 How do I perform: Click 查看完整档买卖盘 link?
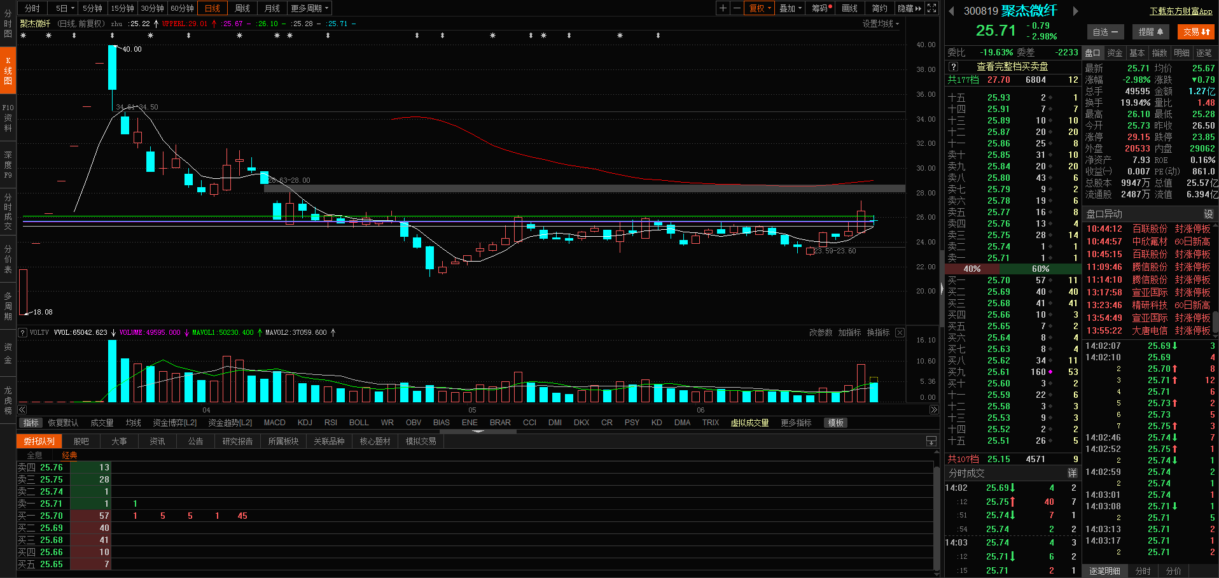(1012, 67)
